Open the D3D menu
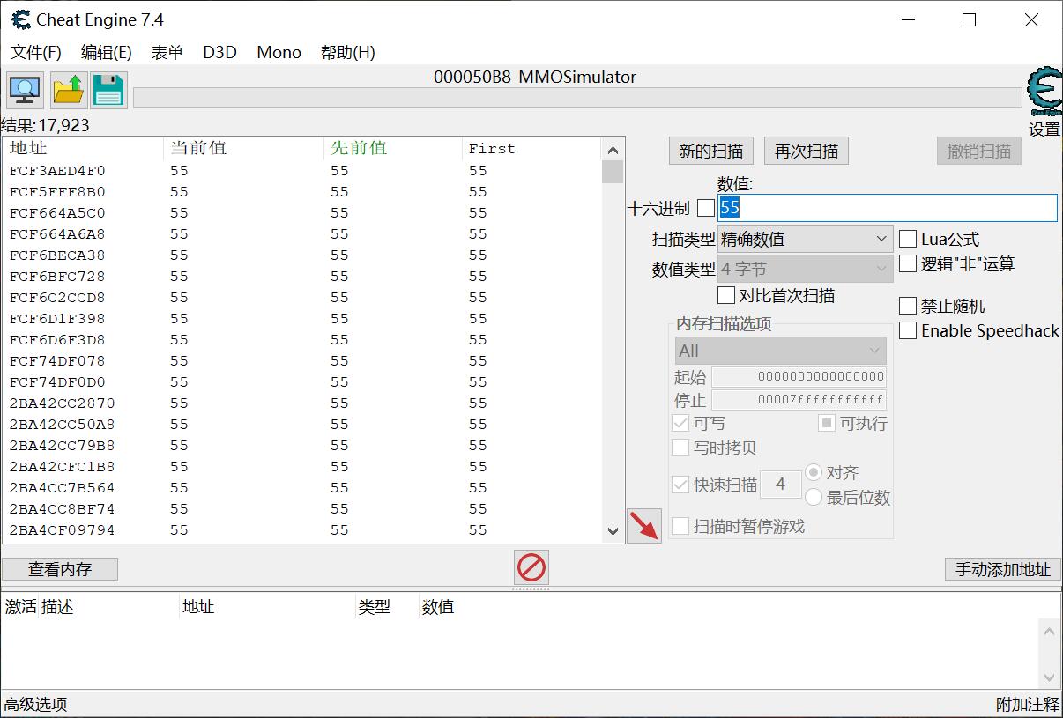 point(219,52)
